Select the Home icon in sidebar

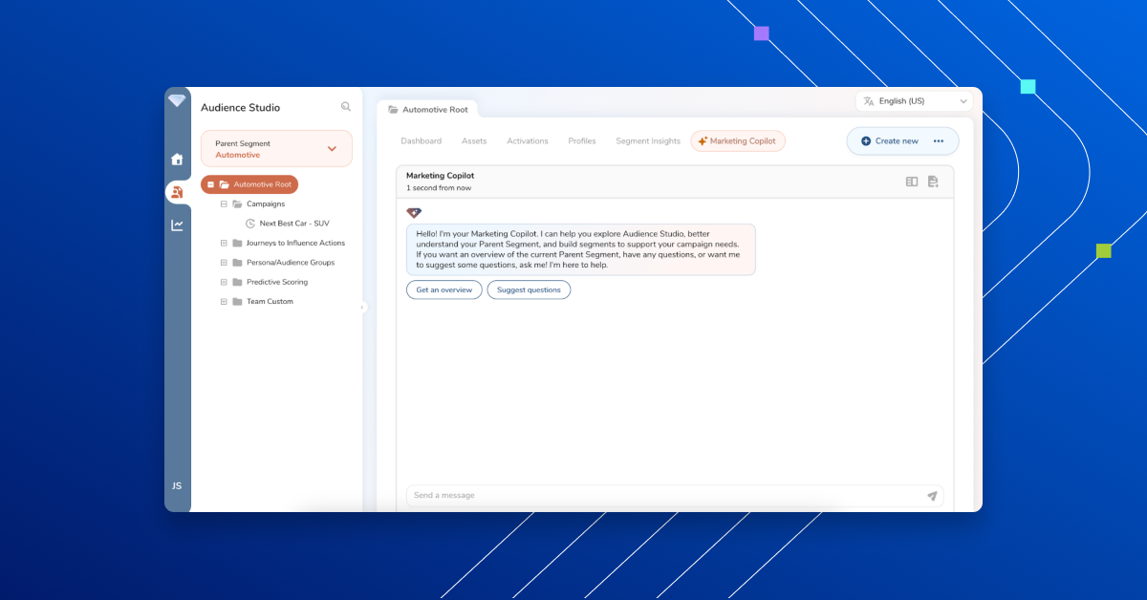pyautogui.click(x=177, y=160)
